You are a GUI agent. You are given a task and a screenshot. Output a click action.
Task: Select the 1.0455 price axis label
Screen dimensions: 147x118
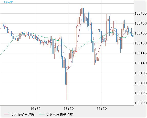(x=141, y=33)
